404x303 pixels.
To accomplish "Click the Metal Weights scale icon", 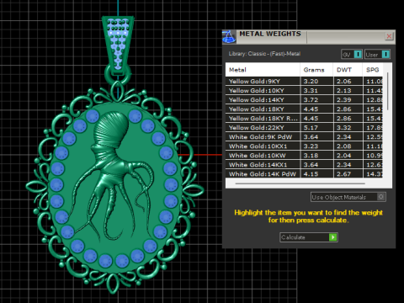I will coord(229,37).
